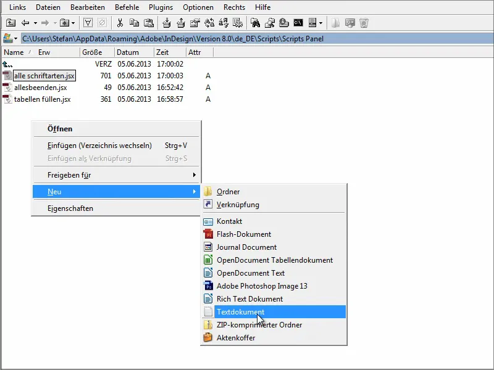
Task: Open the Bearbeiten menu
Action: click(x=88, y=7)
